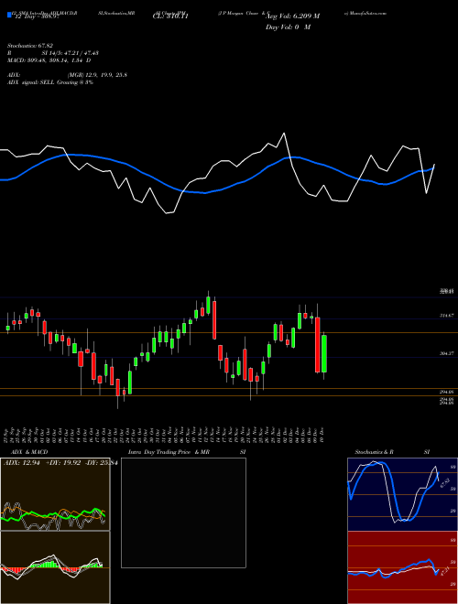Click the empty intraday trading price panel
The image size is (458, 604).
[x=183, y=512]
